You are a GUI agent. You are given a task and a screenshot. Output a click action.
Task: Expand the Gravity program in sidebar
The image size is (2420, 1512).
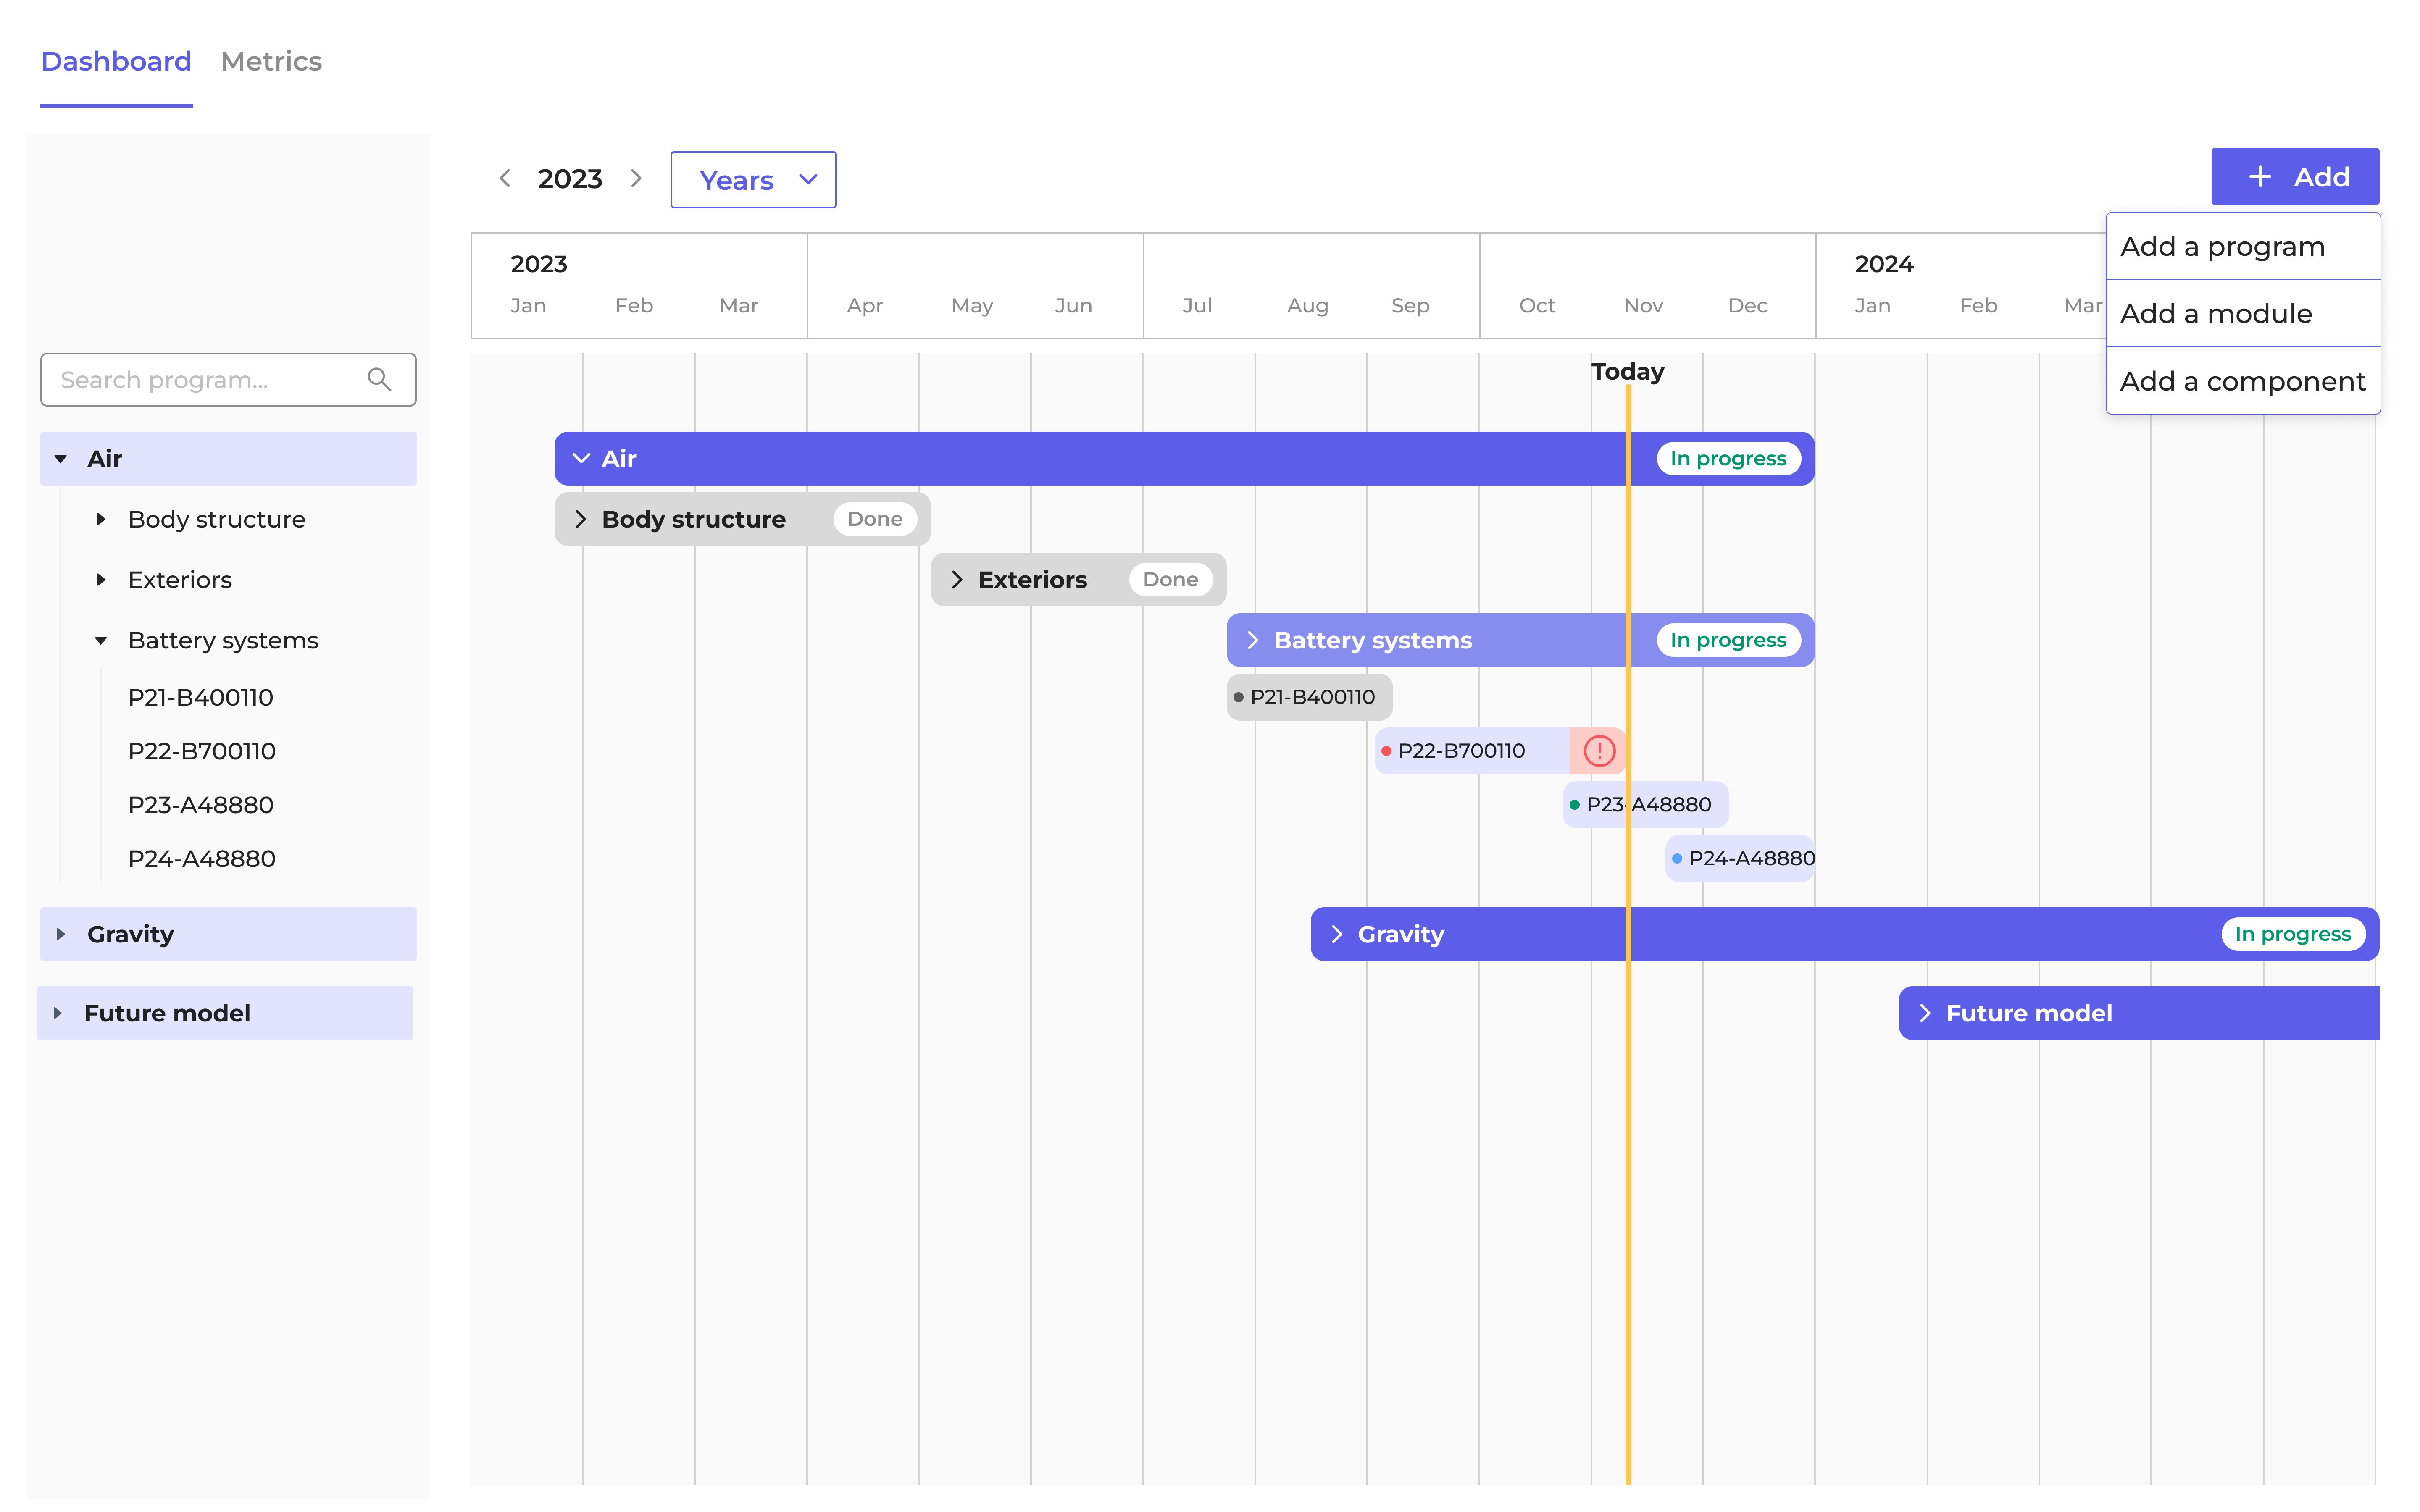tap(61, 934)
